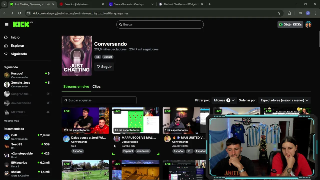
Task: Click the Siguiendo heart icon
Action: pos(6,54)
